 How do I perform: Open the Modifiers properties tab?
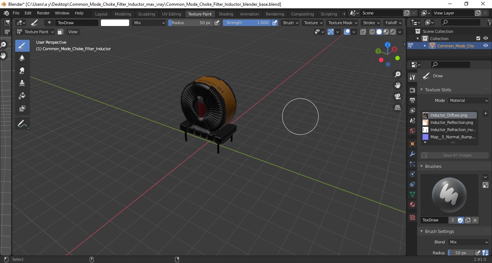(x=412, y=154)
